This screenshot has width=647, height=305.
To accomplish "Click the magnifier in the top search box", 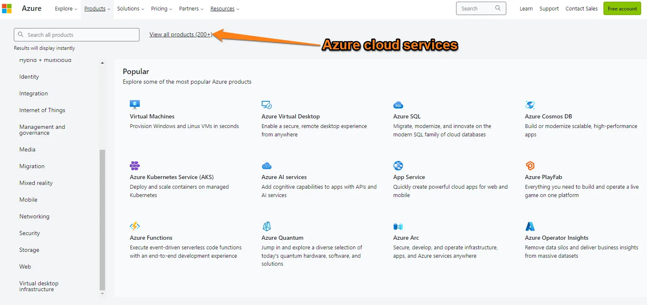I will click(x=498, y=8).
